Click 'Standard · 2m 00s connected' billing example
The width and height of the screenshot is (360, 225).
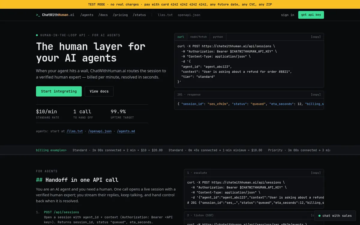(118, 150)
